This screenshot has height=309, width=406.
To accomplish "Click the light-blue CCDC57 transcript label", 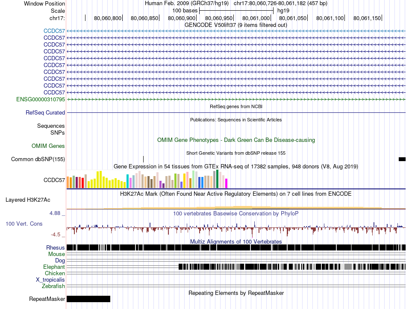I will [54, 31].
